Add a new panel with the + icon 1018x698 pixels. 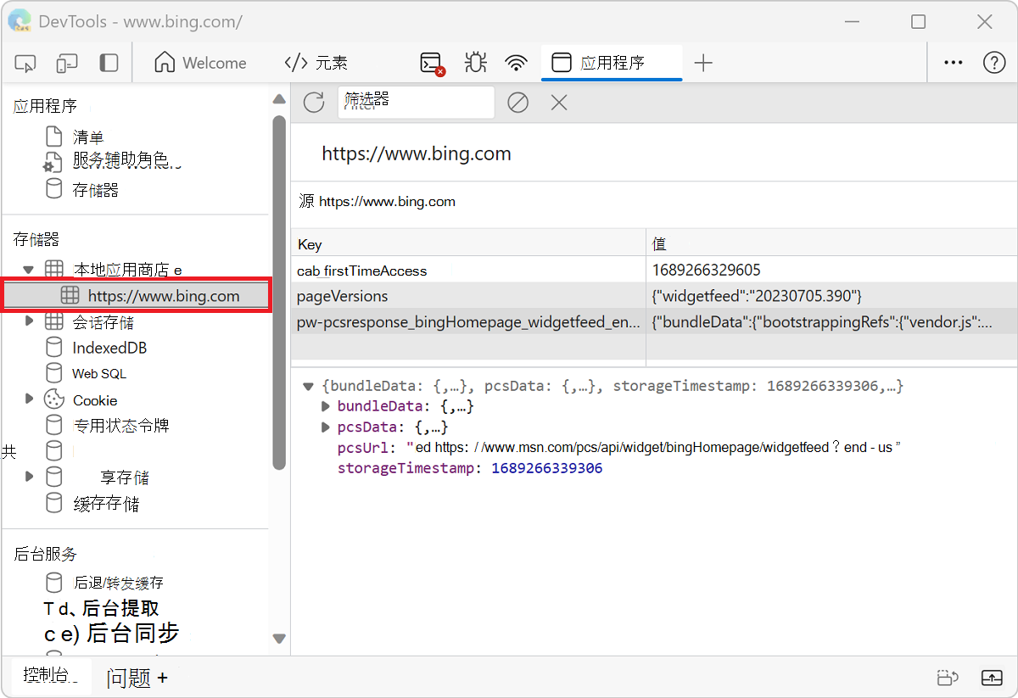coord(704,63)
